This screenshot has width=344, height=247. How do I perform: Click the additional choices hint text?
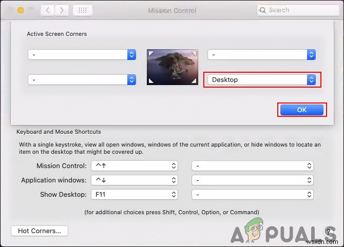(172, 212)
